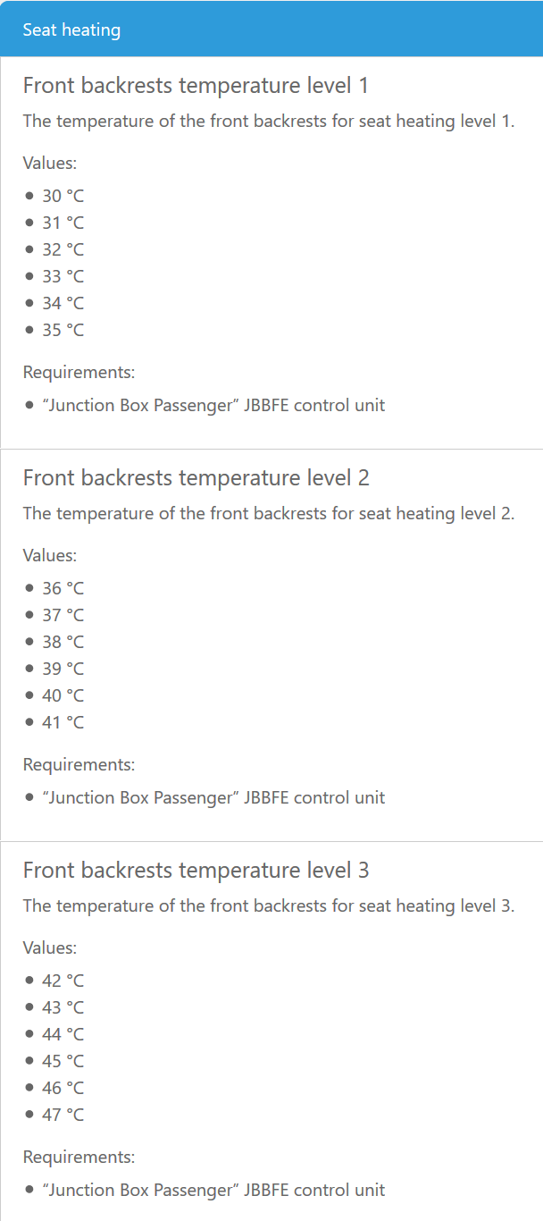The width and height of the screenshot is (543, 1221).
Task: Click the level 2 description sentence
Action: coord(268,513)
